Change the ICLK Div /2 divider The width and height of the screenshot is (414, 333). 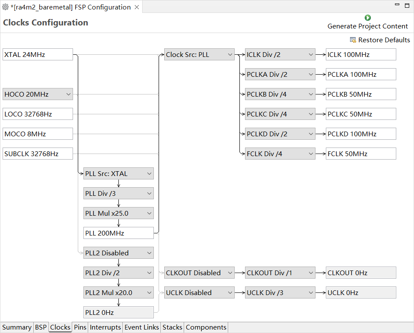(280, 54)
